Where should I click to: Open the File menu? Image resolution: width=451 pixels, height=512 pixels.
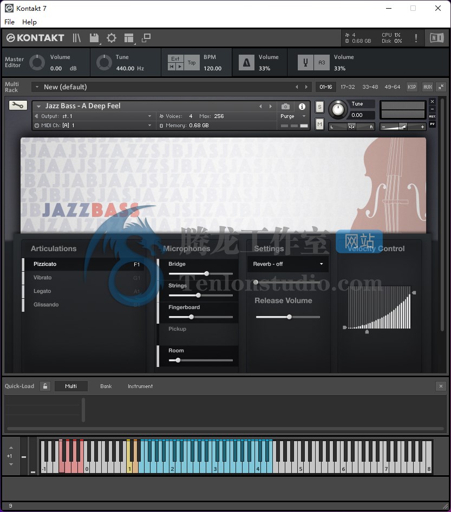(x=9, y=22)
